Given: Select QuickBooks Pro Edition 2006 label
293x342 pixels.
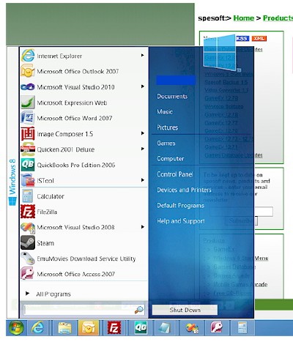Looking at the screenshot, I should tap(76, 165).
